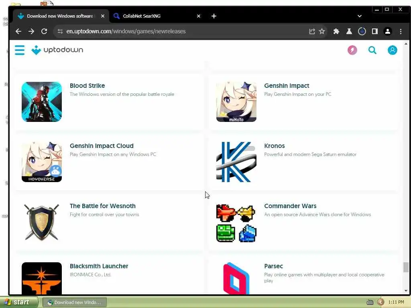Screen dimensions: 411x308
Task: Share this page using the share icon
Action: [x=311, y=31]
